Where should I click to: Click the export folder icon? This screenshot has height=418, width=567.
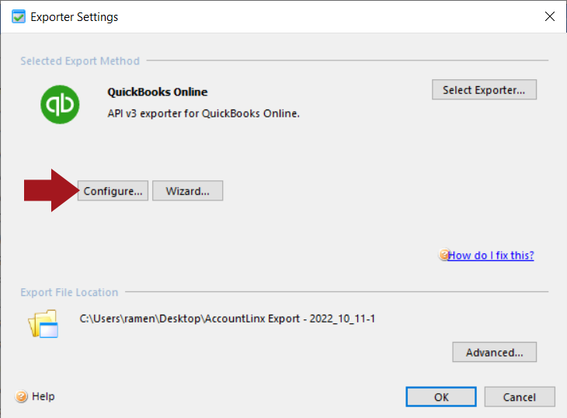pos(43,324)
